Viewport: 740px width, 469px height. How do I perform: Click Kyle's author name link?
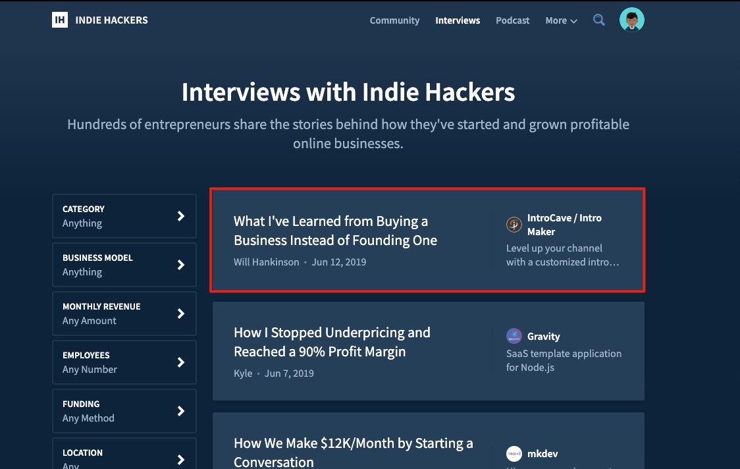point(243,373)
